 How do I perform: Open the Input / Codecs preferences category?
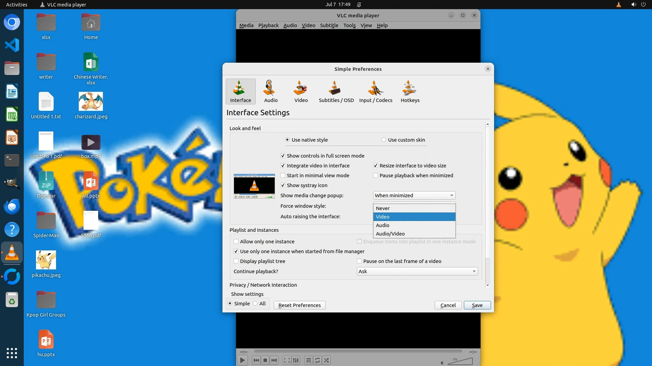coord(376,91)
